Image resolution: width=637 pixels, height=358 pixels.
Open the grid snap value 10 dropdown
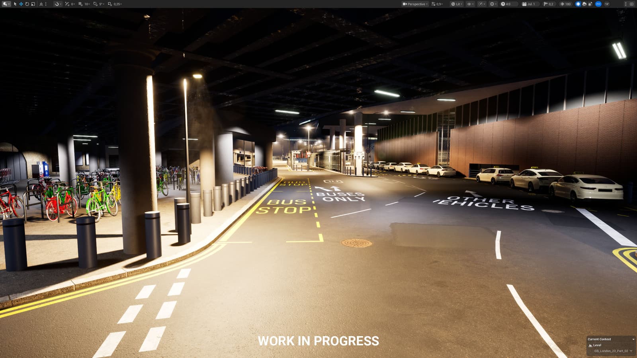point(87,4)
